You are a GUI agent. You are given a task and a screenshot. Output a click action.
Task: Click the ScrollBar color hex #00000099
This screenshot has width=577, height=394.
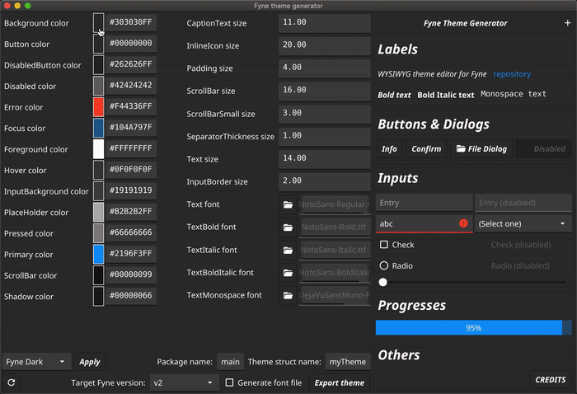pos(131,274)
